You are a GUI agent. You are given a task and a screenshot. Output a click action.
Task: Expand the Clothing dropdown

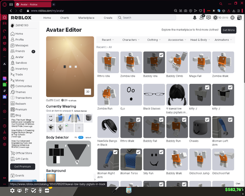pos(154,40)
